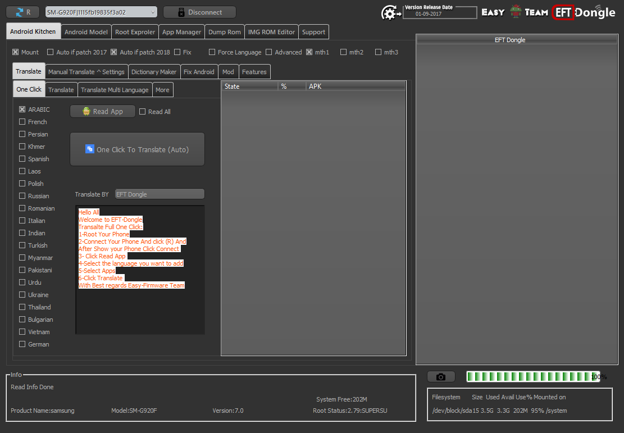This screenshot has width=624, height=433.
Task: Toggle Auto if patch 2018 checkbox
Action: coord(114,52)
